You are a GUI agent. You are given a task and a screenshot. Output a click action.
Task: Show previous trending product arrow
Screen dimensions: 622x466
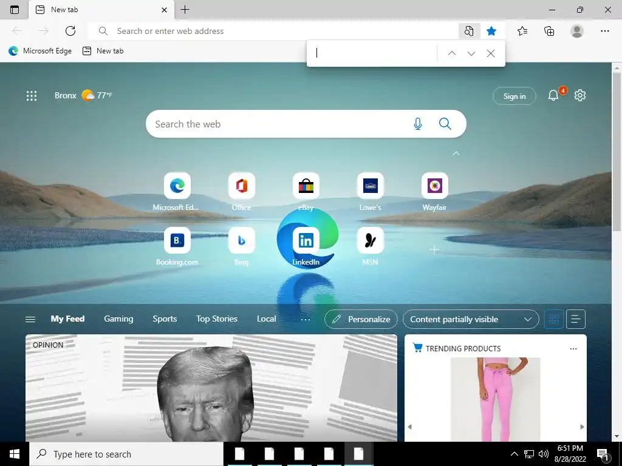click(x=410, y=427)
